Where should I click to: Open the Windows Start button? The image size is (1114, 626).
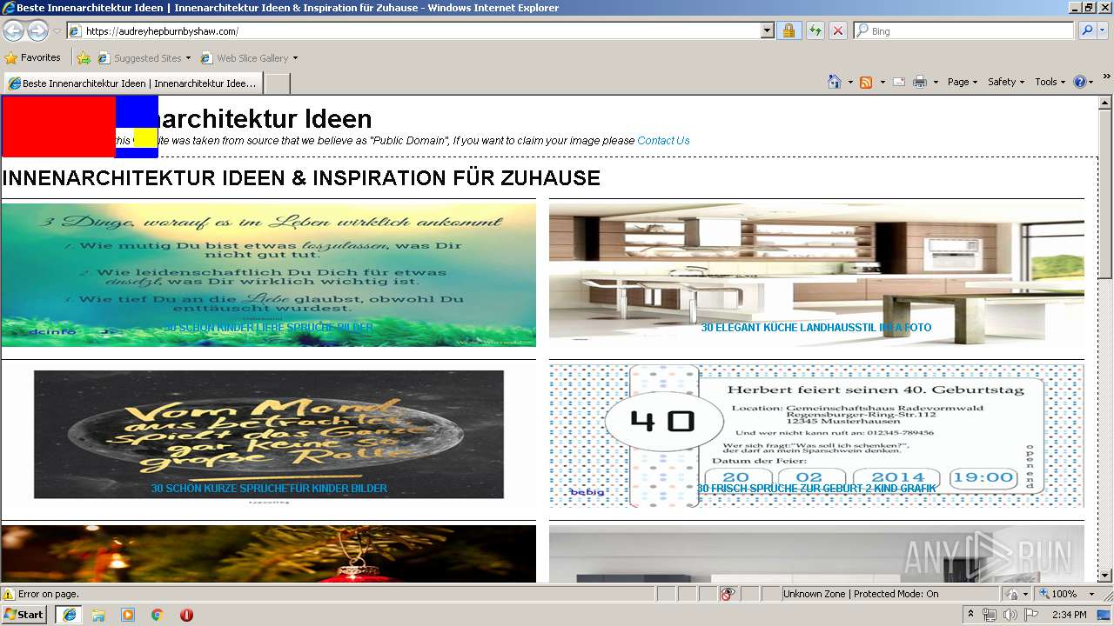pyautogui.click(x=24, y=615)
